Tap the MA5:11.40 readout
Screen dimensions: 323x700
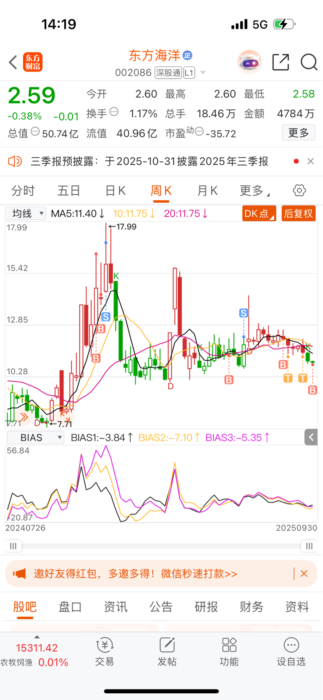pyautogui.click(x=78, y=214)
